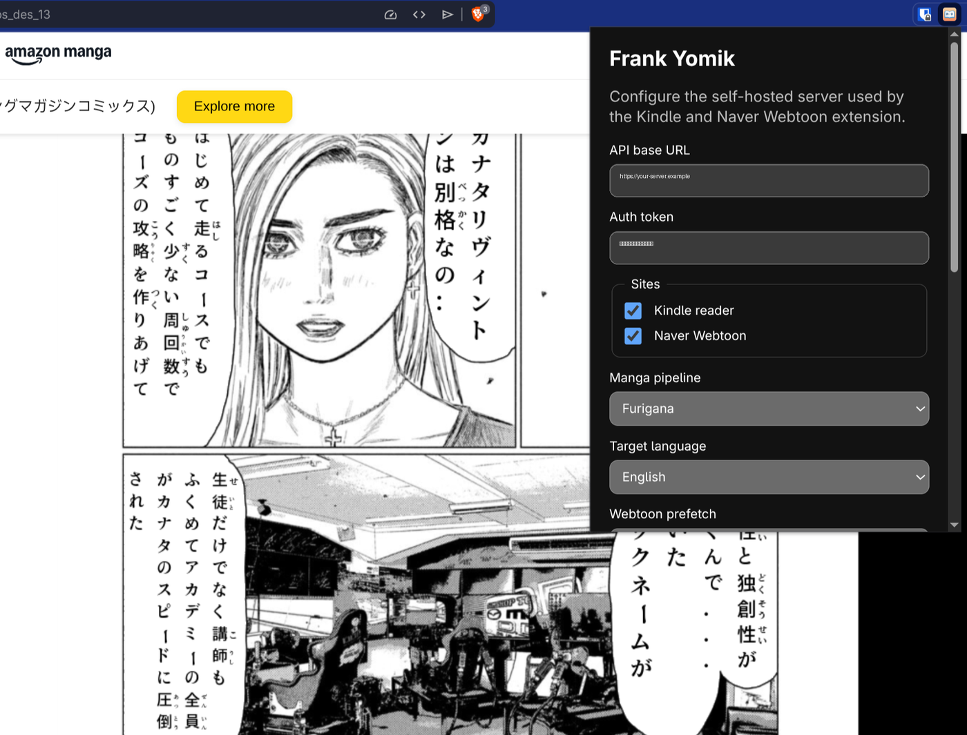Click the shield-with-lock extension icon
967x735 pixels.
click(x=925, y=14)
